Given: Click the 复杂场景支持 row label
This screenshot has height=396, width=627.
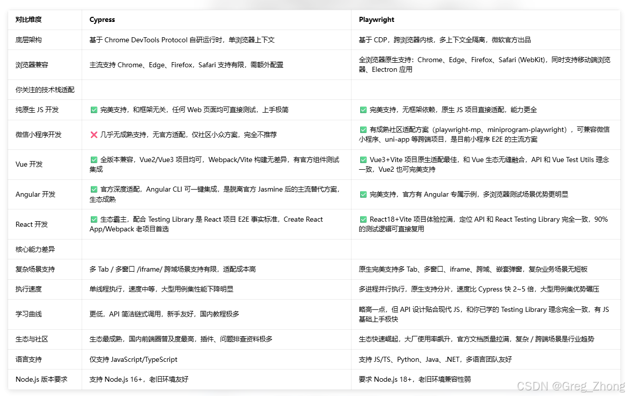Looking at the screenshot, I should point(35,269).
